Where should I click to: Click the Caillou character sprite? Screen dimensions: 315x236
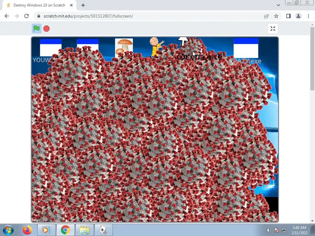point(156,46)
